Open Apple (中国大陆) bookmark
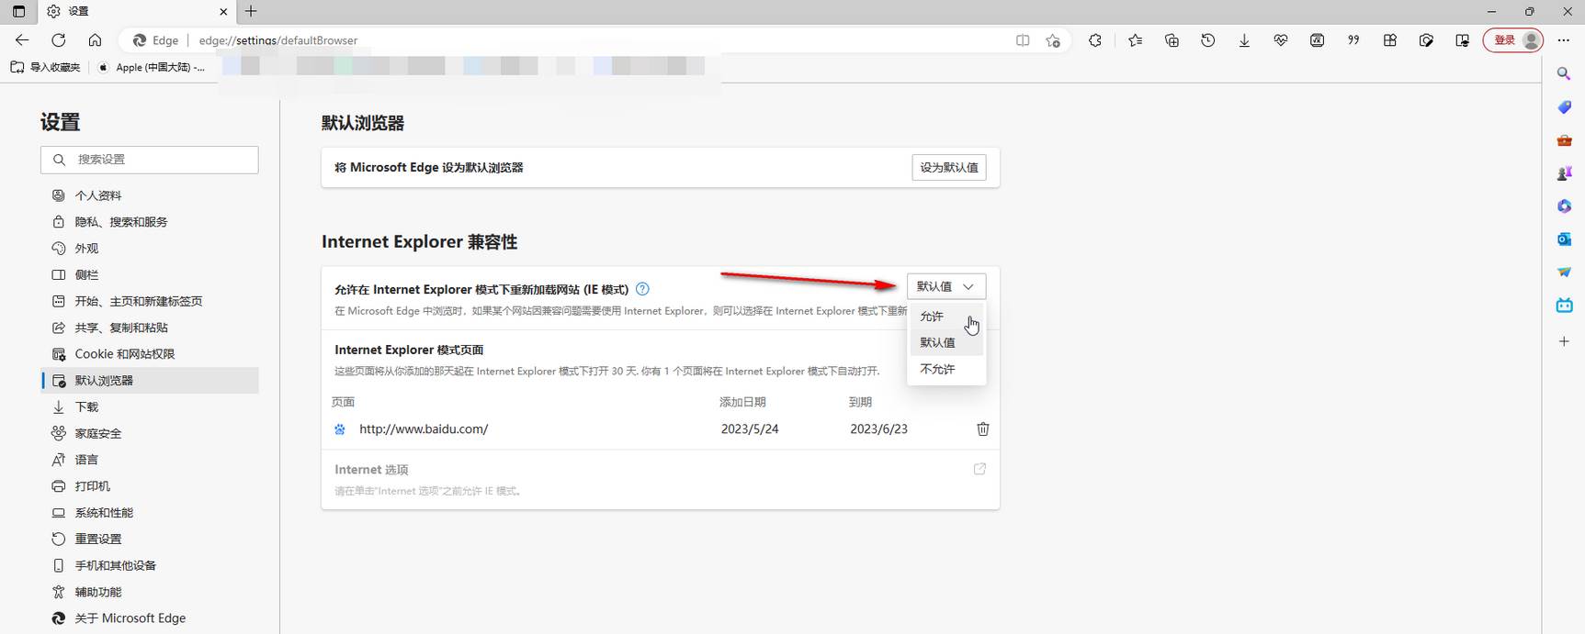The height and width of the screenshot is (634, 1585). coord(153,67)
